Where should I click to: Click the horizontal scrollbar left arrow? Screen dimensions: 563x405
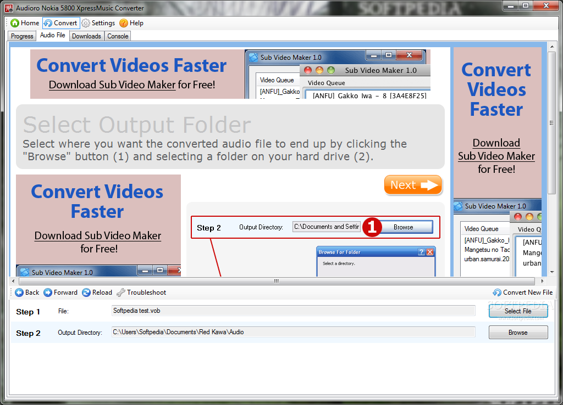[x=13, y=281]
